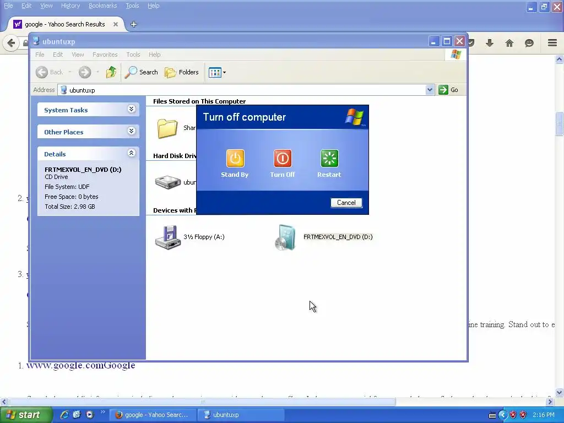Click the Firefox scroll down arrow
This screenshot has width=564, height=423.
coord(559,392)
